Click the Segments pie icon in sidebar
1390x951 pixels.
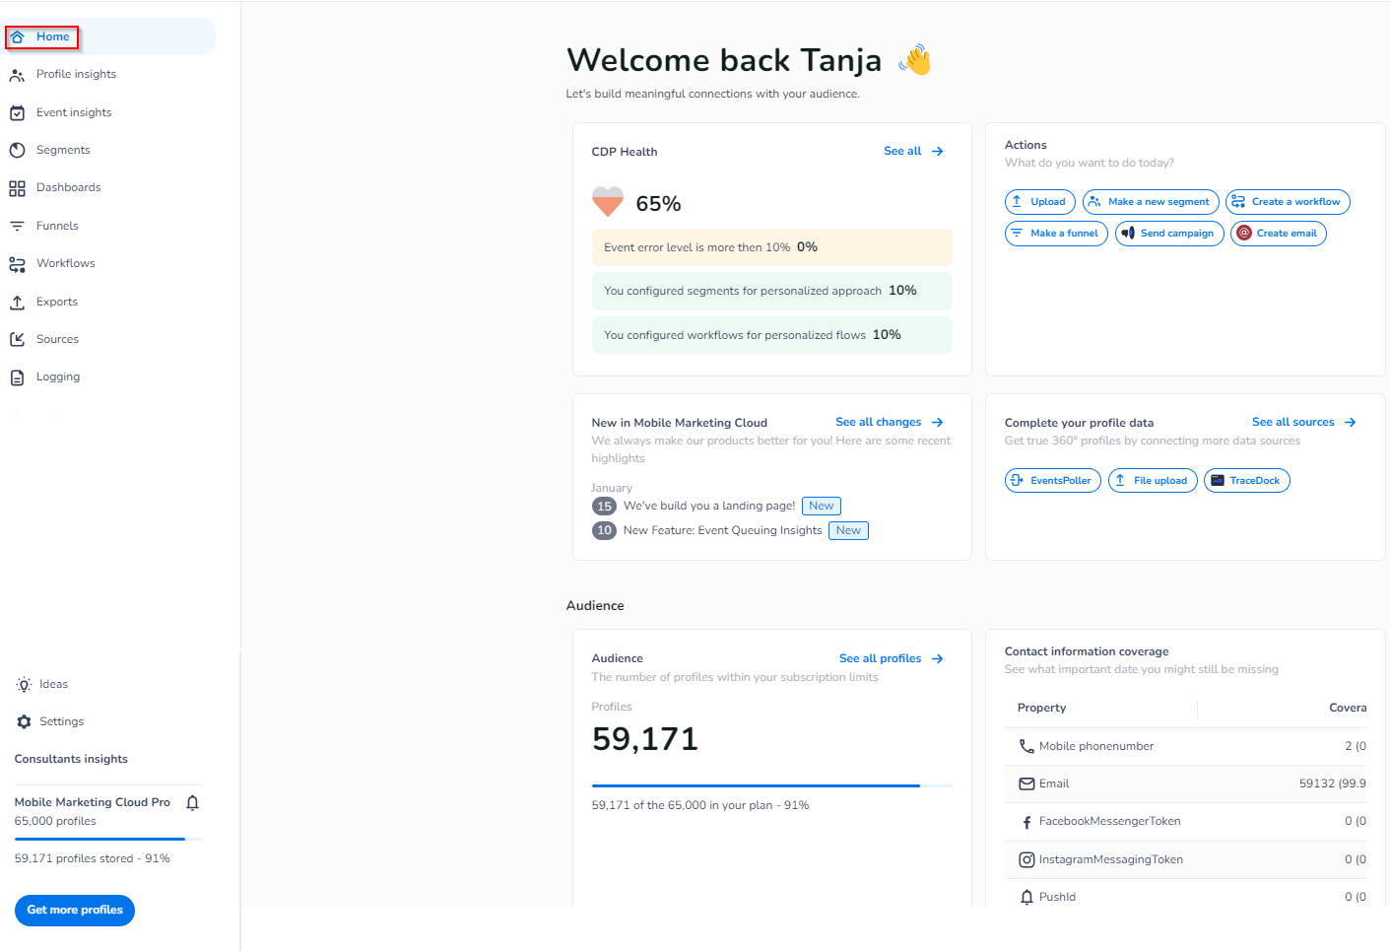17,151
